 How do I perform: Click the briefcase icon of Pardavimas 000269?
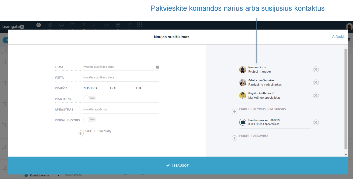point(243,122)
